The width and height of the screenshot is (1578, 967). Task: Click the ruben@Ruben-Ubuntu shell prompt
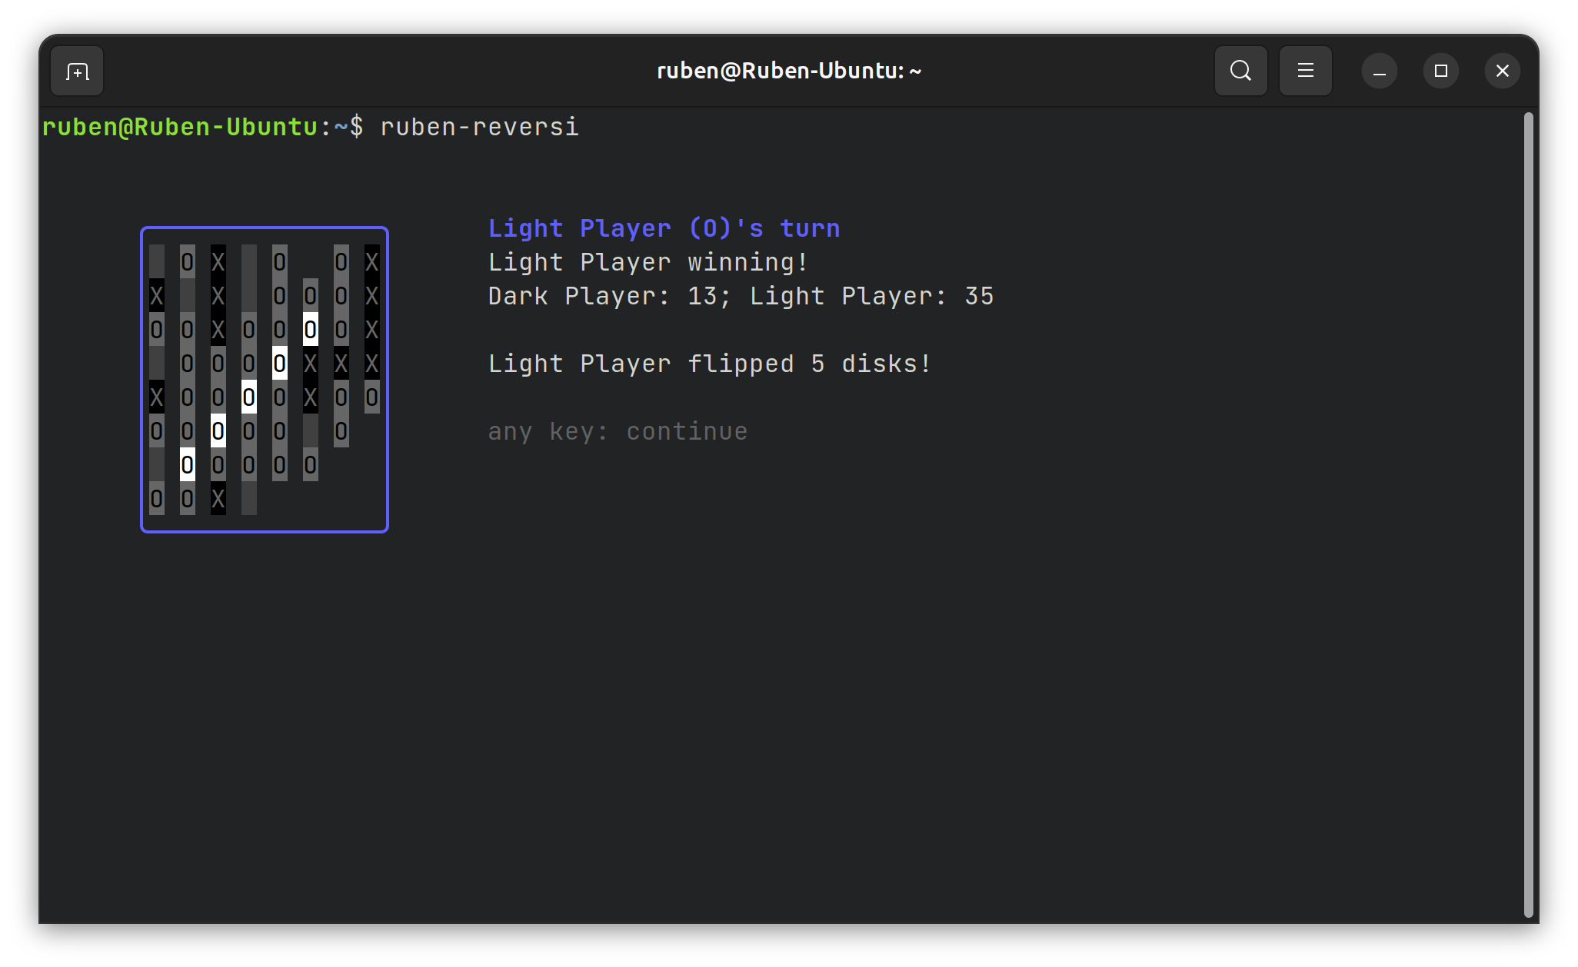(x=178, y=127)
